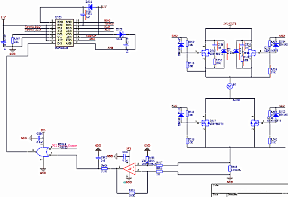Click the red comparator triangle symbol
288x197 pixels.
(129, 169)
